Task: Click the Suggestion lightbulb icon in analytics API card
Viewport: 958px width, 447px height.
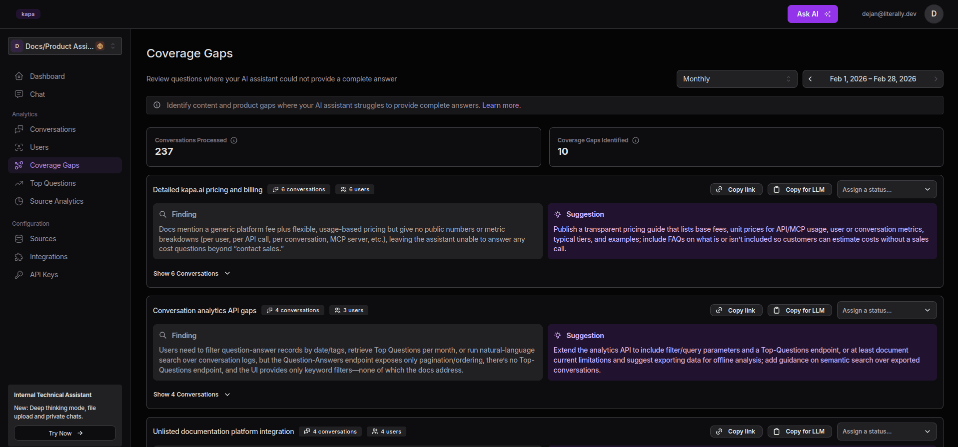Action: pos(558,336)
